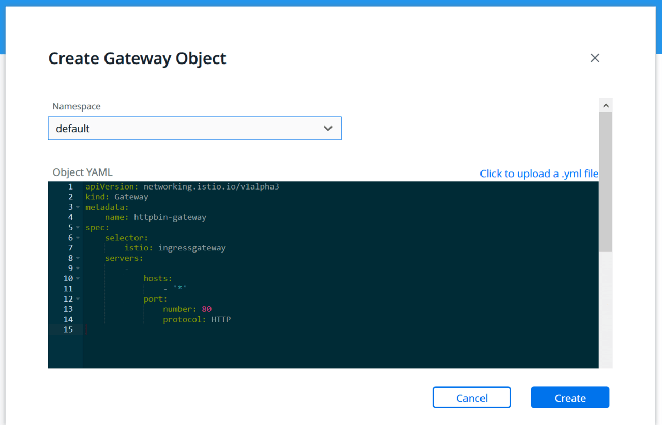The width and height of the screenshot is (662, 425).
Task: Collapse the selector fold arrow on line 6
Action: pos(78,238)
